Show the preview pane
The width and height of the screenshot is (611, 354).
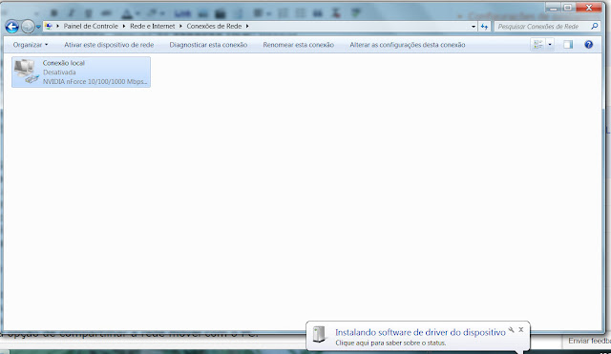point(568,45)
